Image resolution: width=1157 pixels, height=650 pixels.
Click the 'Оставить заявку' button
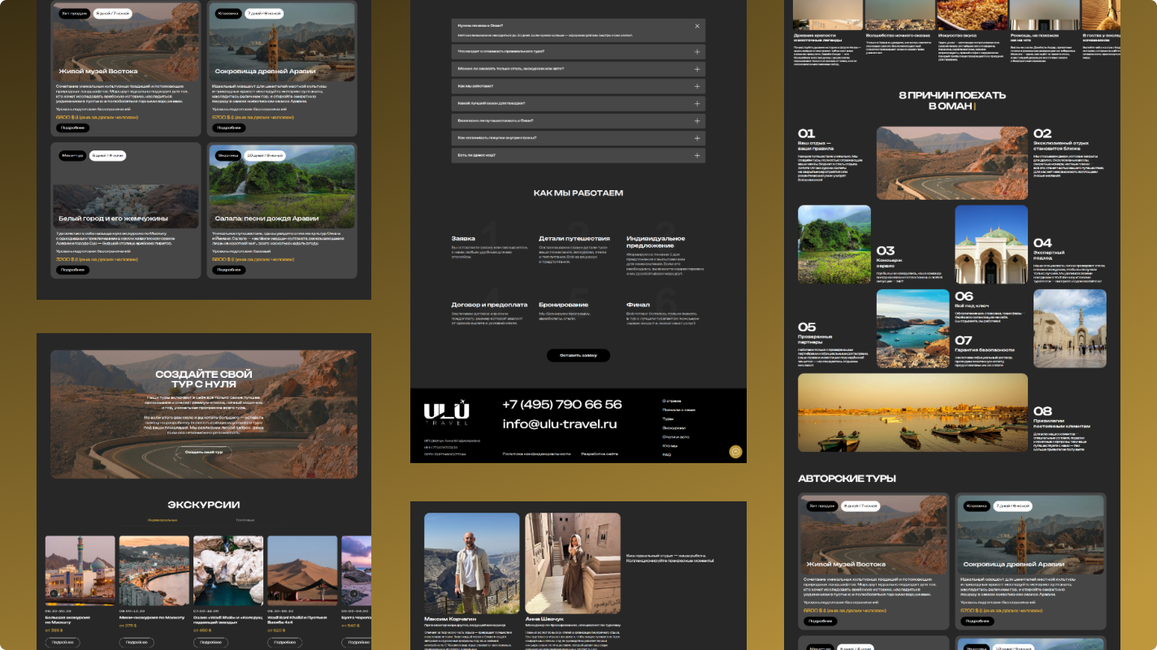pyautogui.click(x=578, y=355)
